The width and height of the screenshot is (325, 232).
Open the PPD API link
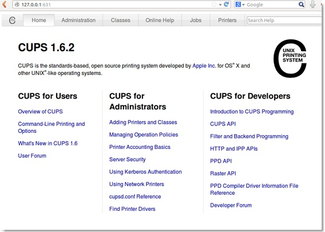coord(221,161)
